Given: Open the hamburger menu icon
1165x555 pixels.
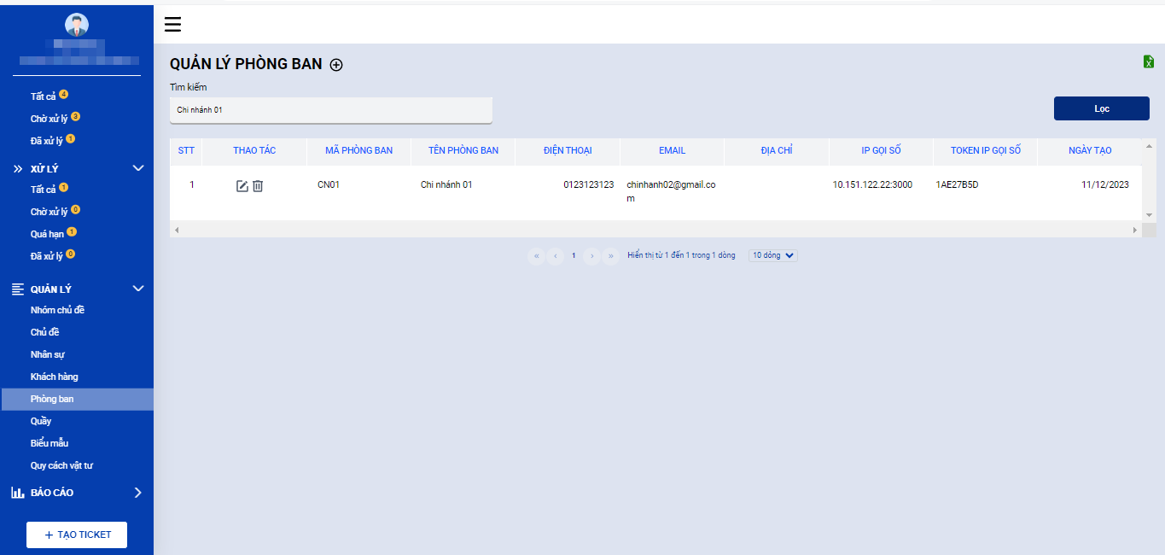Looking at the screenshot, I should tap(172, 24).
